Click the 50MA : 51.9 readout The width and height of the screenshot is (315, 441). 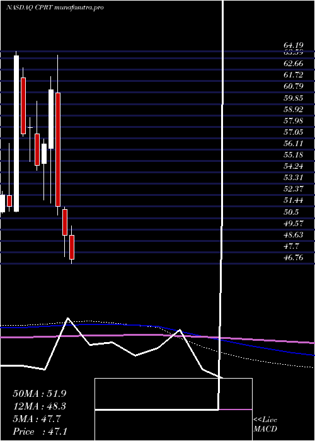tap(40, 394)
